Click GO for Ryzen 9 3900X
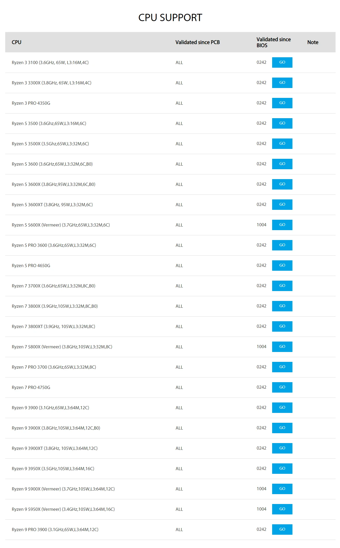 pos(282,428)
